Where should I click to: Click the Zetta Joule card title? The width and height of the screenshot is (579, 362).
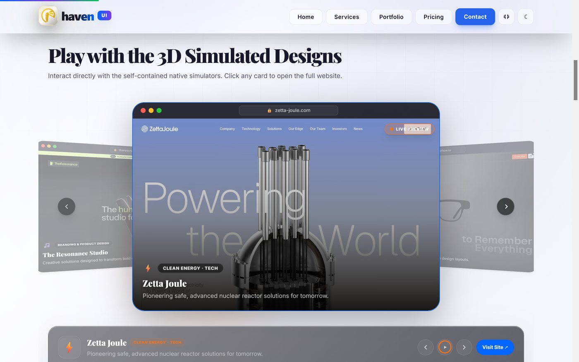click(165, 284)
